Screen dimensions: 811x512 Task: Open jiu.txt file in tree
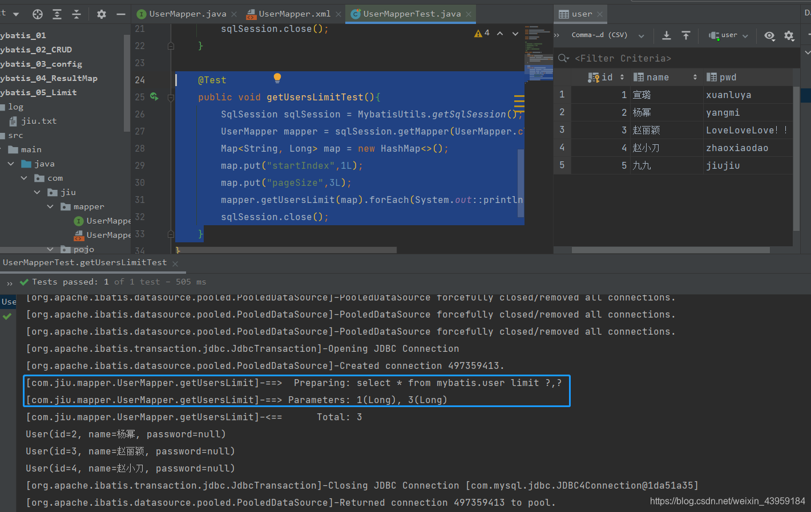pyautogui.click(x=33, y=121)
